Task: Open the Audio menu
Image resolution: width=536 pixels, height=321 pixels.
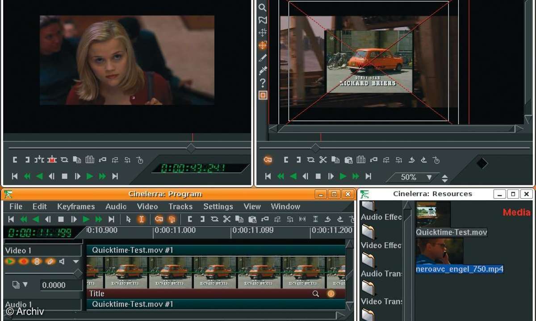Action: click(x=116, y=206)
